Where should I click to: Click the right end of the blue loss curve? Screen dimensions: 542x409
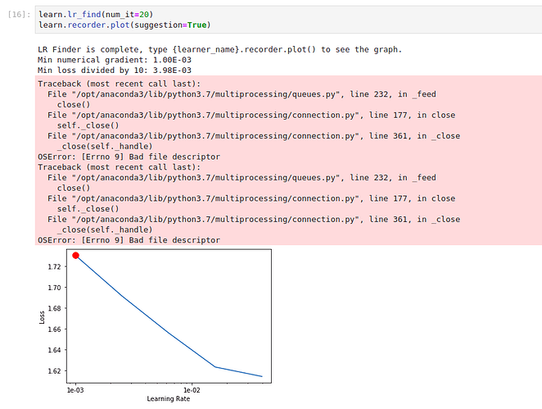262,376
